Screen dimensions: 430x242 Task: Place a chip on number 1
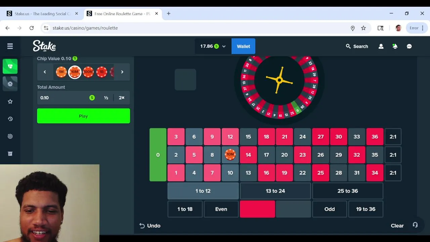pos(176,173)
